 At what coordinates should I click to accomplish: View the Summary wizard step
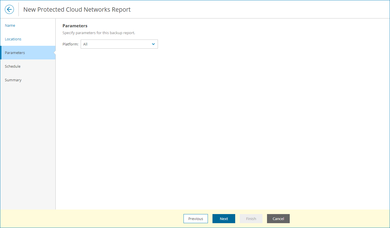click(x=13, y=80)
